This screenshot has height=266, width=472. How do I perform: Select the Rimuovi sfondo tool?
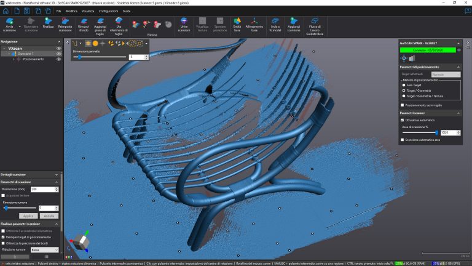[x=83, y=22]
